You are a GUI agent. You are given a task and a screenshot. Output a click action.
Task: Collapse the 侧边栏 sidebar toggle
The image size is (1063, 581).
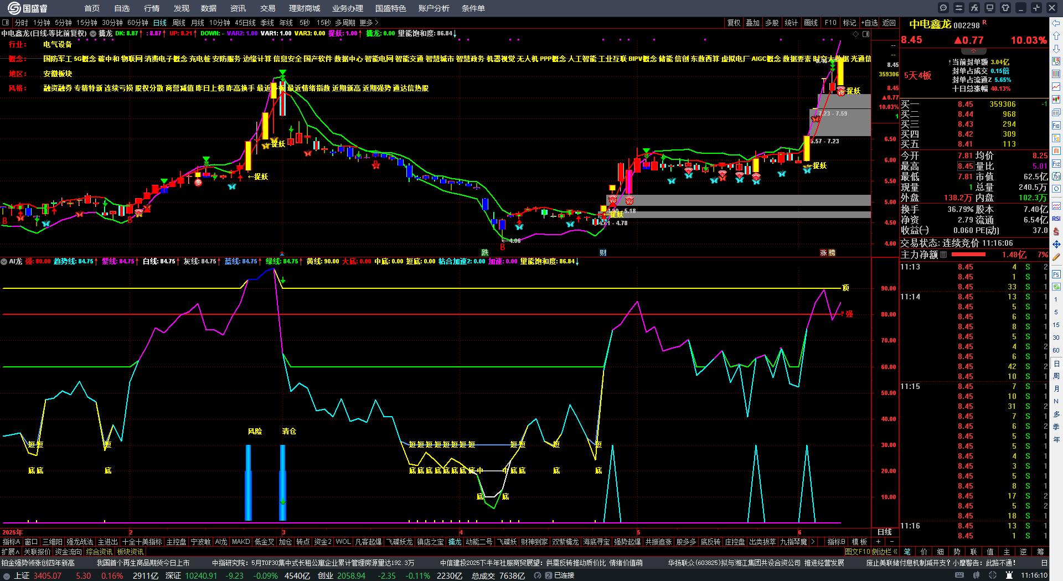tap(884, 552)
